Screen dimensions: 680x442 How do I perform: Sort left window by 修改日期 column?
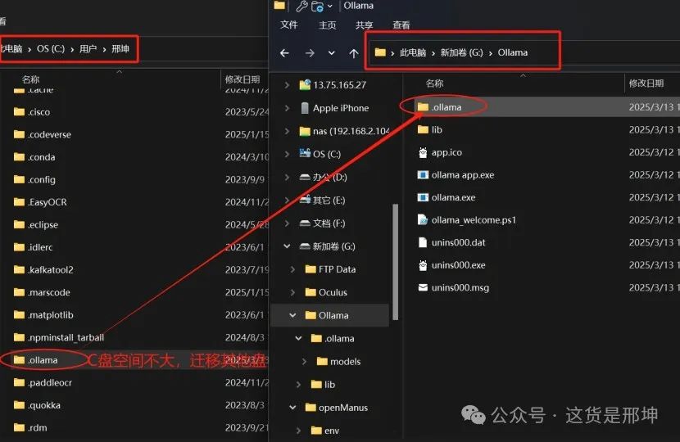click(243, 79)
